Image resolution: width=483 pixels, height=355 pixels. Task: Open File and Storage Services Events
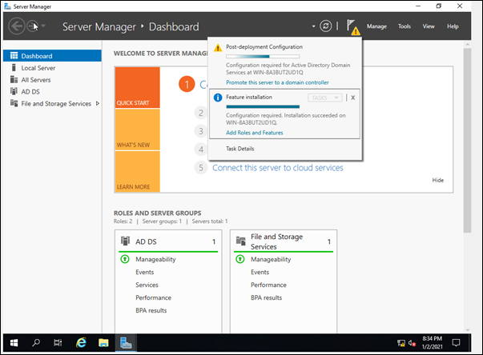click(260, 272)
